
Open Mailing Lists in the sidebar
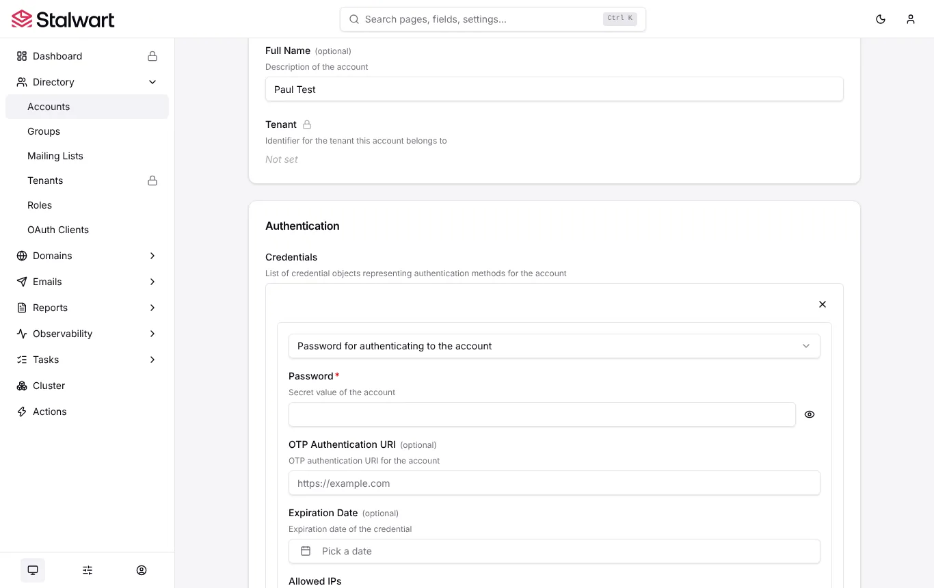tap(87, 156)
